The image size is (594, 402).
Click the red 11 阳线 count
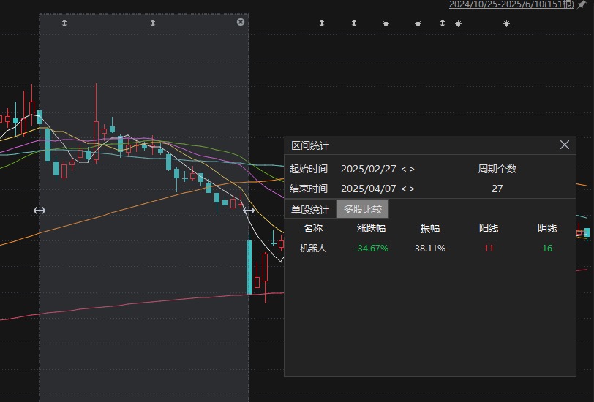(x=489, y=249)
